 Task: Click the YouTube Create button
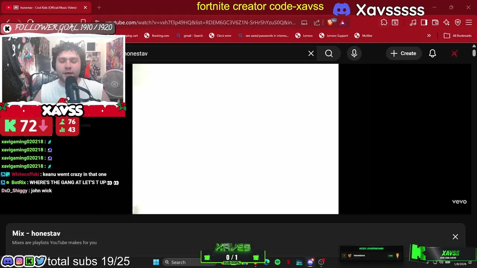tap(403, 54)
